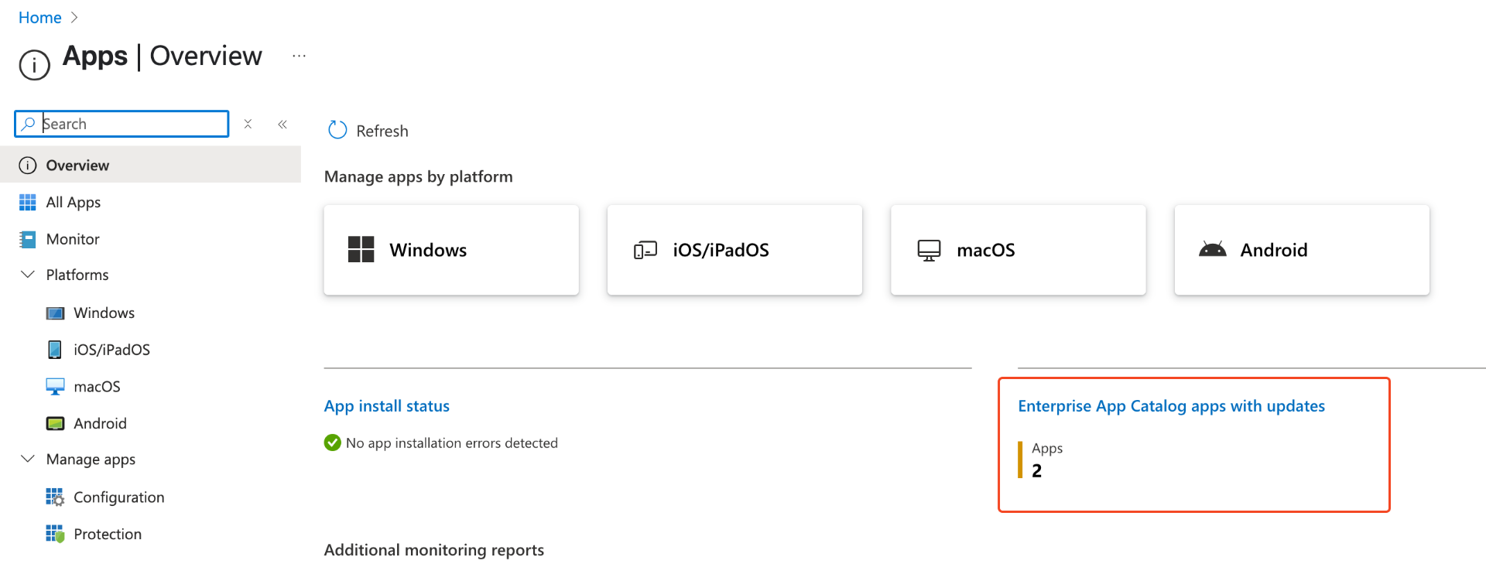1486x564 pixels.
Task: Clear the sidebar search with X
Action: 248,124
